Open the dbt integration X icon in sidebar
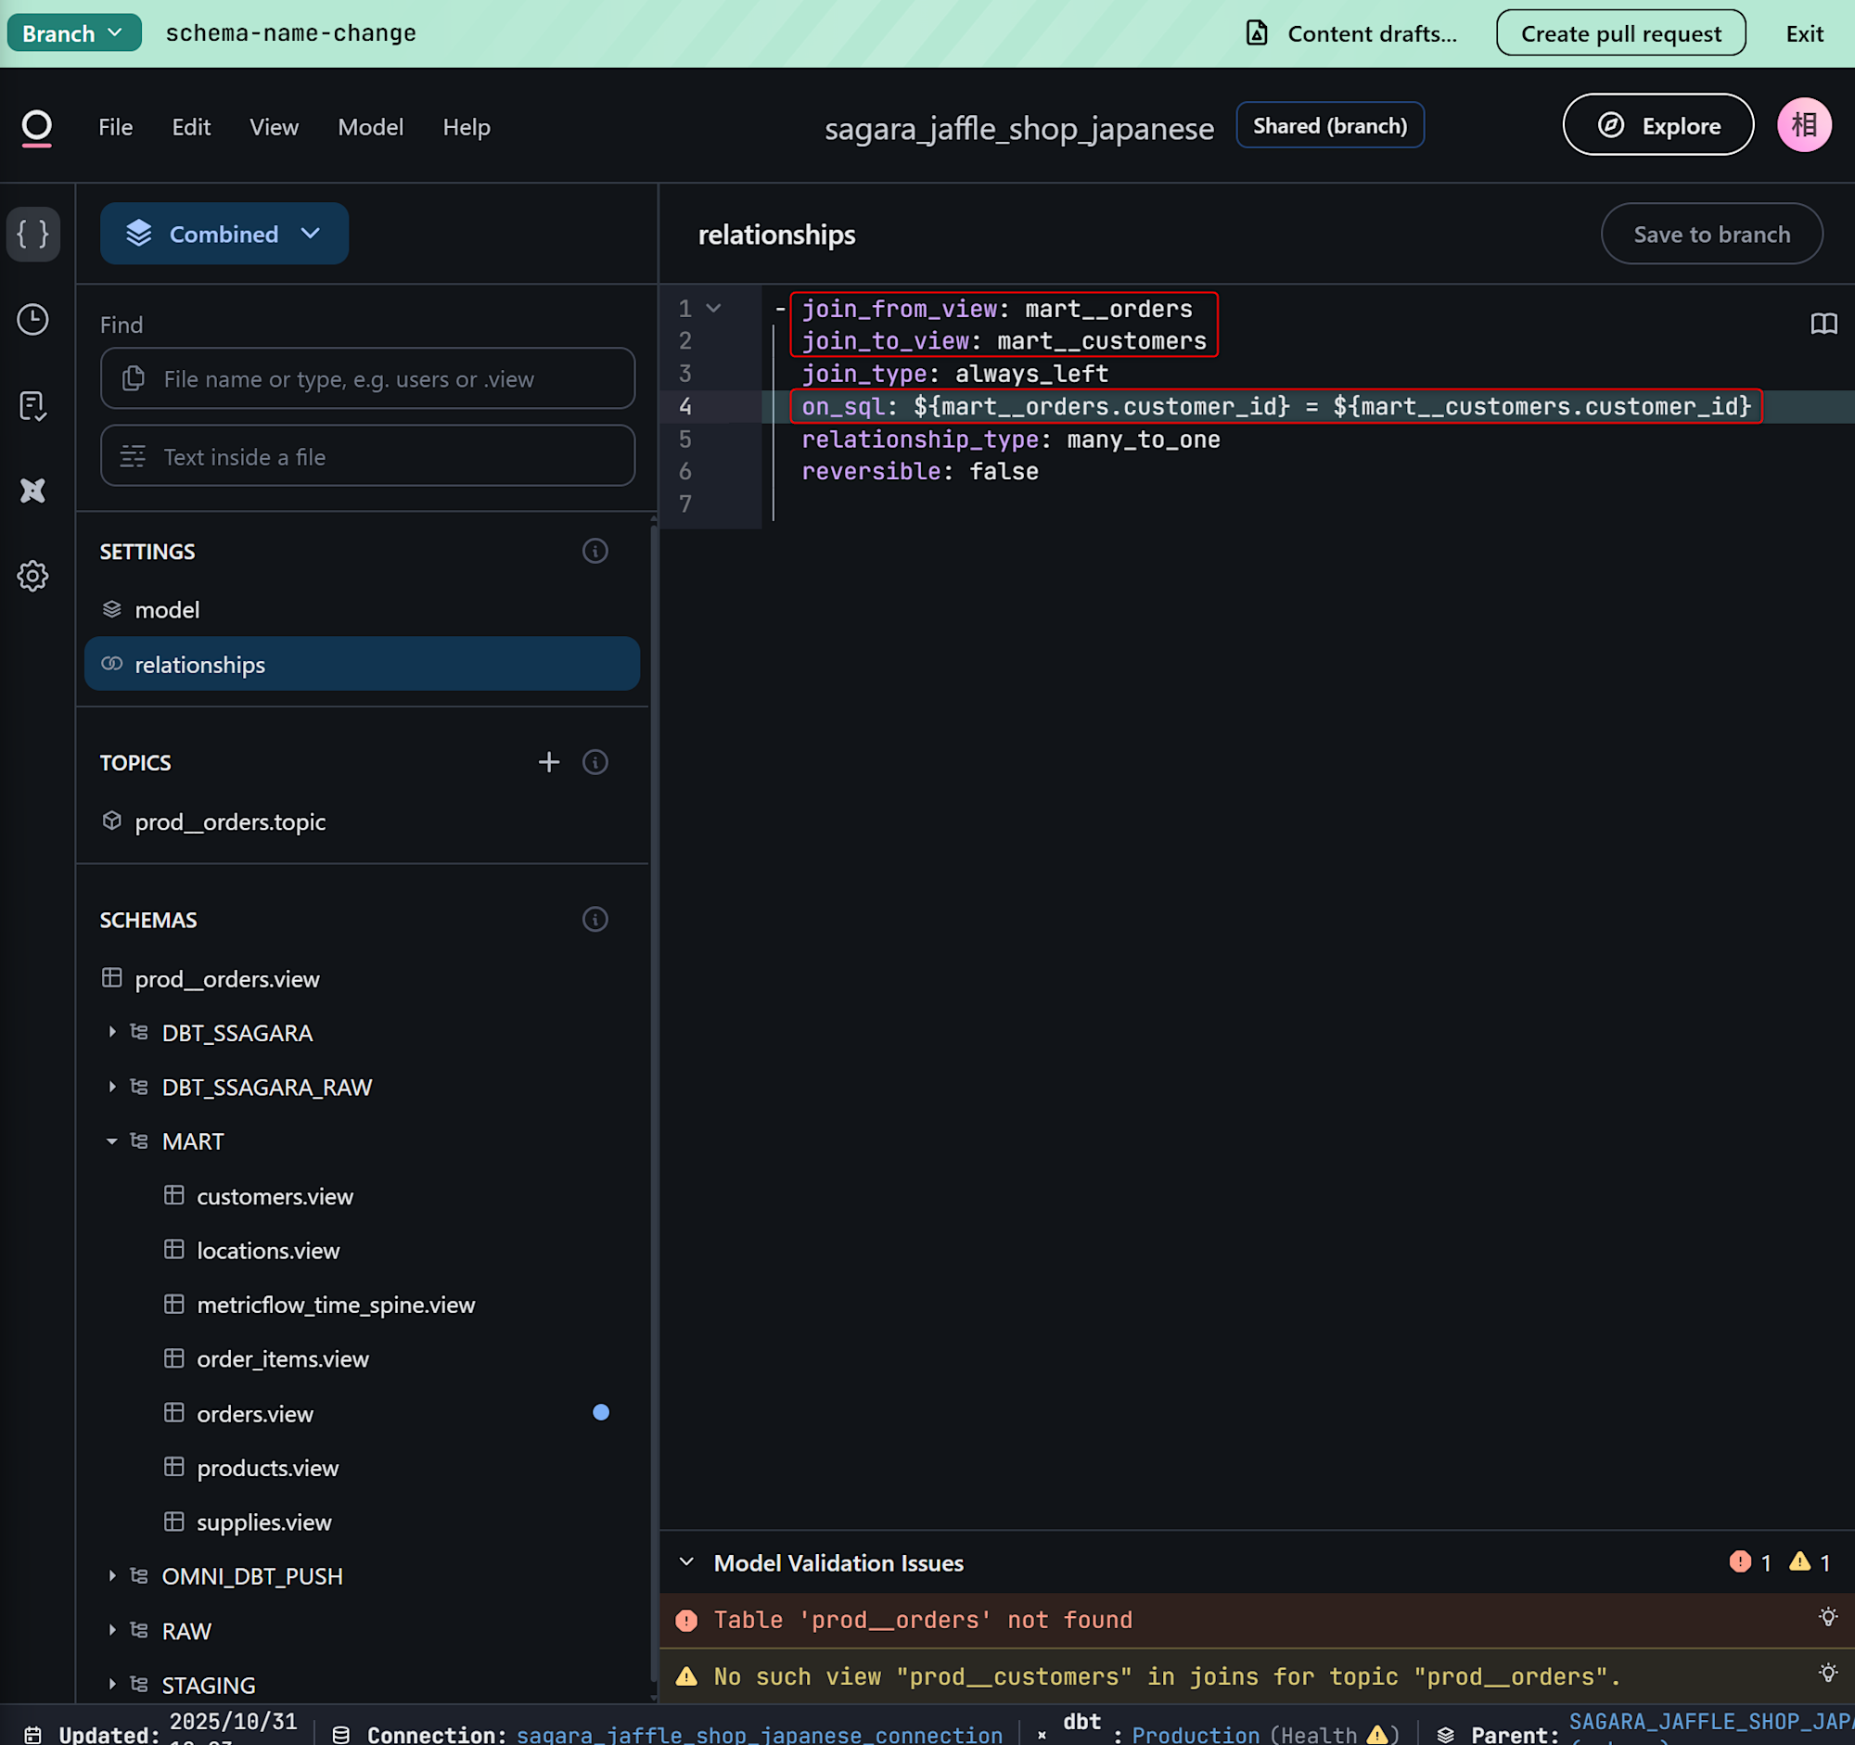1855x1745 pixels. point(32,490)
